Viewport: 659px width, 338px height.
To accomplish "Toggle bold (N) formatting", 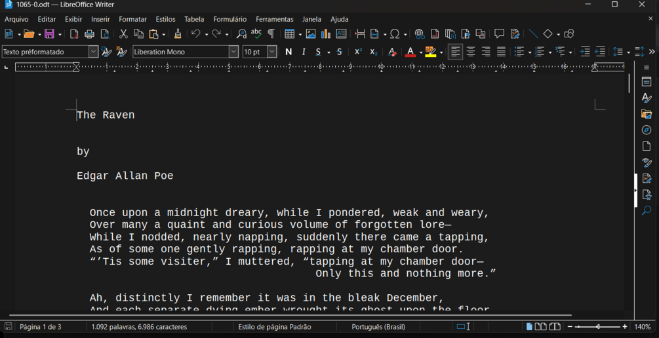I will (x=289, y=52).
